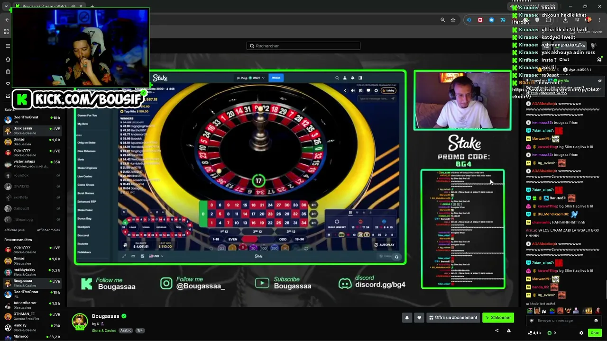Click the EVEN bet on roulette table

(x=232, y=239)
